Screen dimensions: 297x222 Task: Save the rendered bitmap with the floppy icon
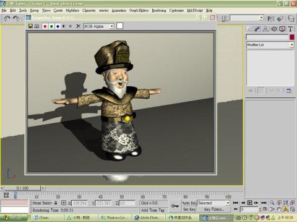30,26
